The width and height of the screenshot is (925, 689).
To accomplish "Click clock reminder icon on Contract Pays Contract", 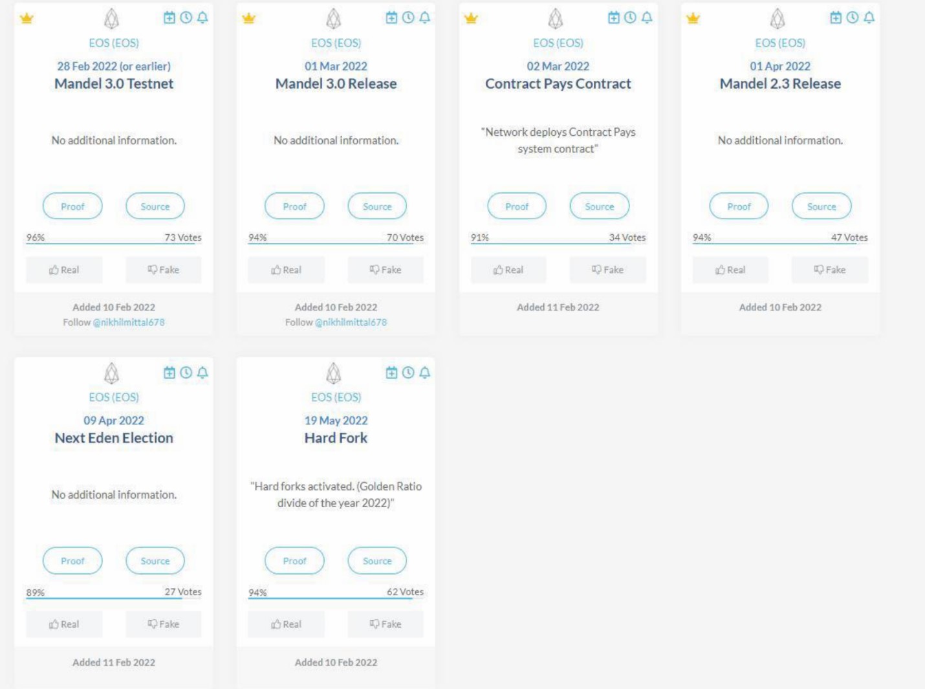I will (630, 17).
